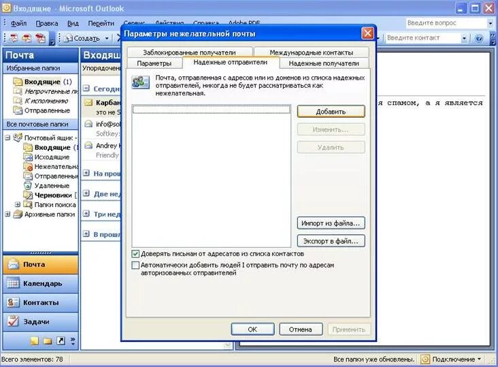
Task: Click the Упорядочено sort header
Action: 101,68
